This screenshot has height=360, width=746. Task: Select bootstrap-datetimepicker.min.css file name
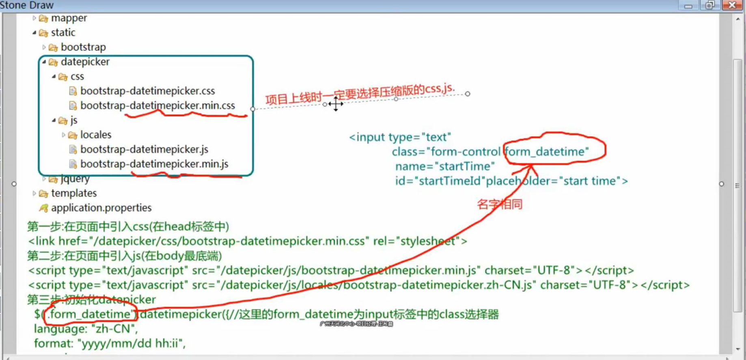(x=157, y=106)
